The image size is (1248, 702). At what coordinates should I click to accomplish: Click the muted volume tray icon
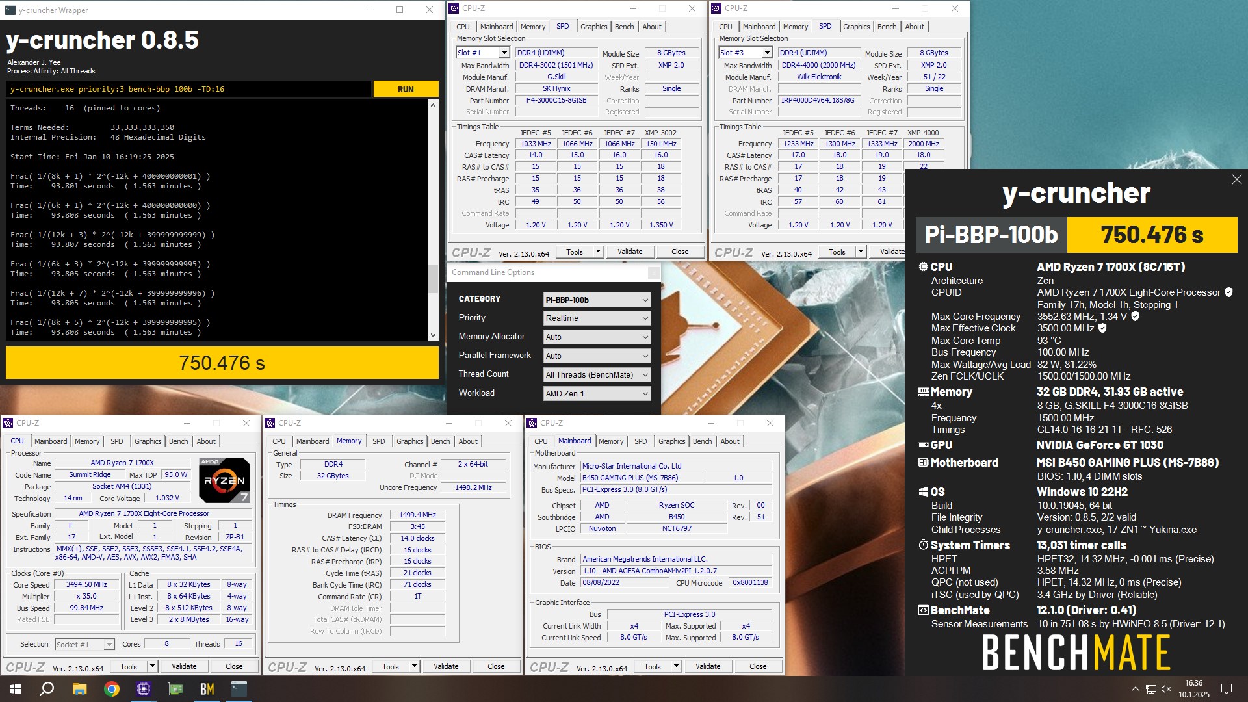tap(1166, 689)
